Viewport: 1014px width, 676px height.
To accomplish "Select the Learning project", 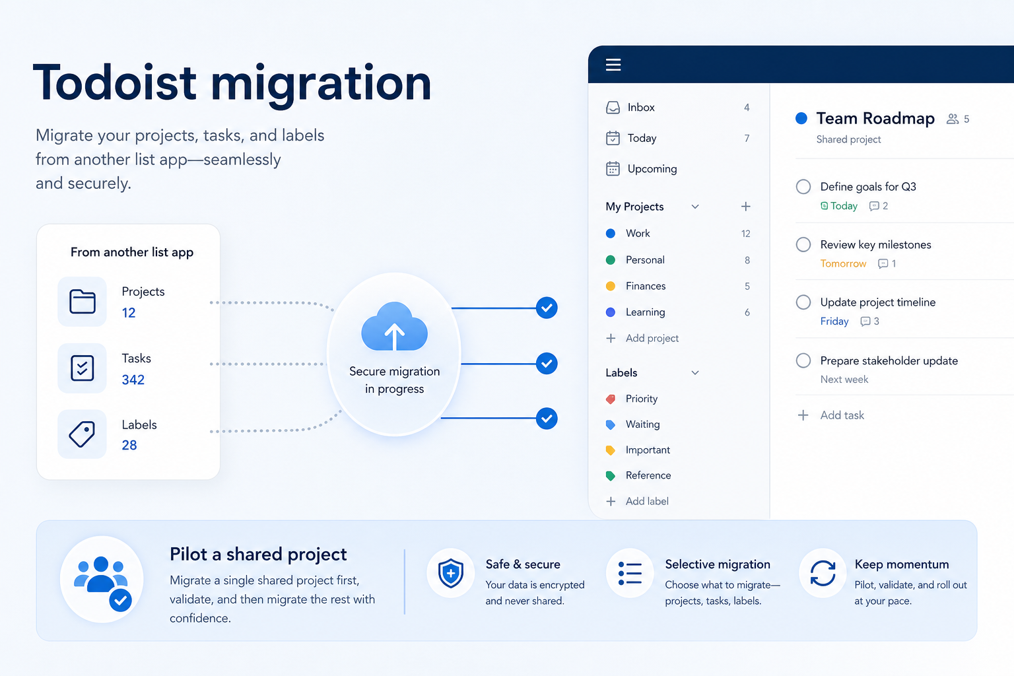I will click(678, 312).
